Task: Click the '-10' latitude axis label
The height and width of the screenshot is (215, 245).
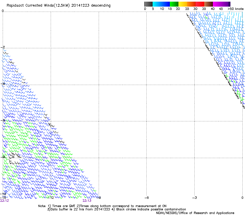Action: [x=3, y=194]
